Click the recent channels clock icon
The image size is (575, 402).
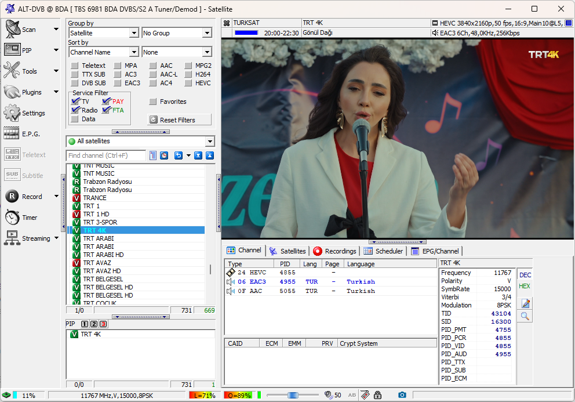164,155
